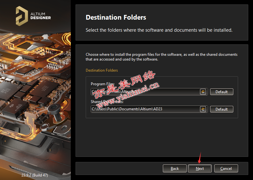The width and height of the screenshot is (253, 180).
Task: Go to the previous step with Back
Action: (x=175, y=168)
